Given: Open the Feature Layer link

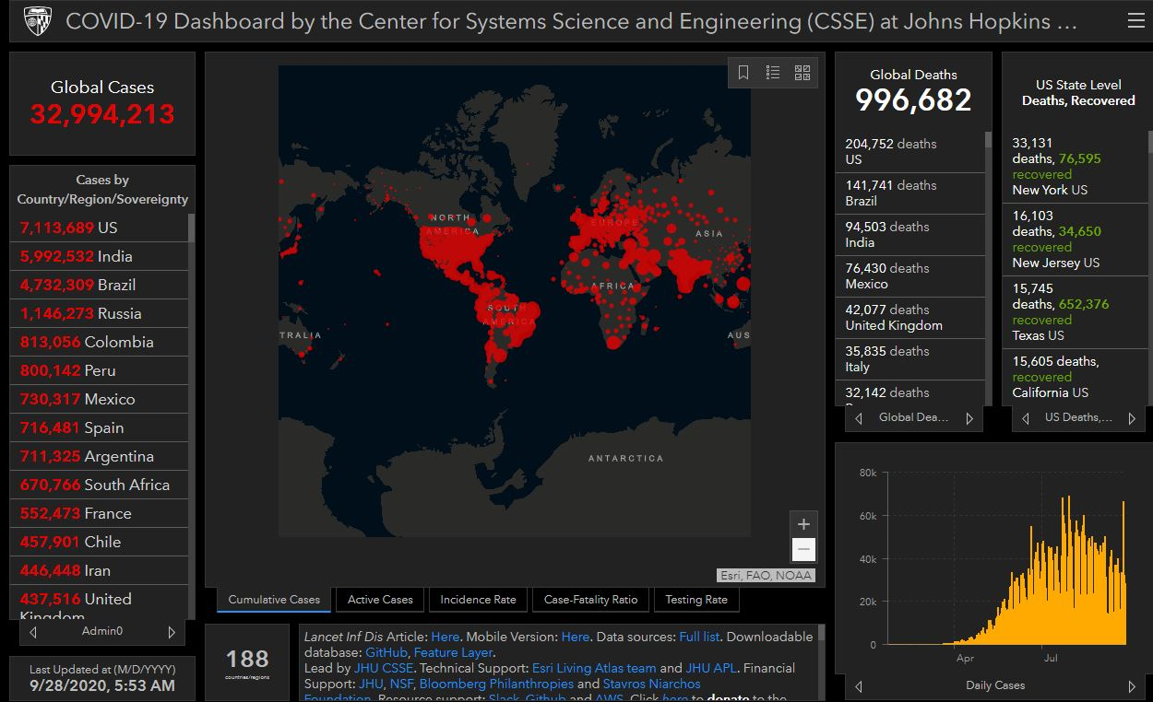Looking at the screenshot, I should [454, 652].
